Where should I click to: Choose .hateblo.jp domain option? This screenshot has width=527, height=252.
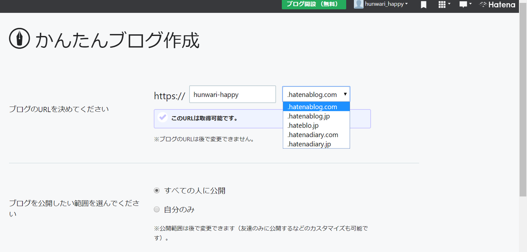[x=316, y=125]
